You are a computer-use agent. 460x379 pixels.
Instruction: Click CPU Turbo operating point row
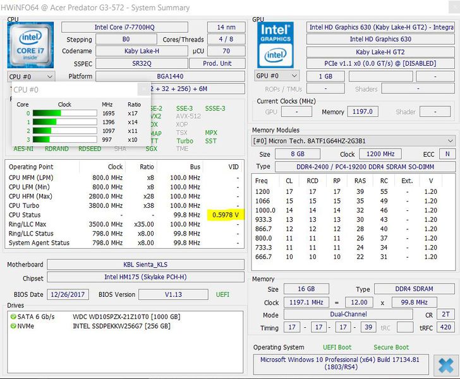coord(124,205)
